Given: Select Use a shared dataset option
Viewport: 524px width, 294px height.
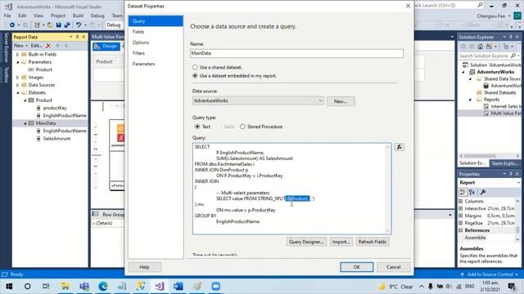Looking at the screenshot, I should 195,67.
